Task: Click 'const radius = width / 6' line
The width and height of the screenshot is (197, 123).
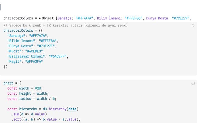Action: (x=32, y=99)
